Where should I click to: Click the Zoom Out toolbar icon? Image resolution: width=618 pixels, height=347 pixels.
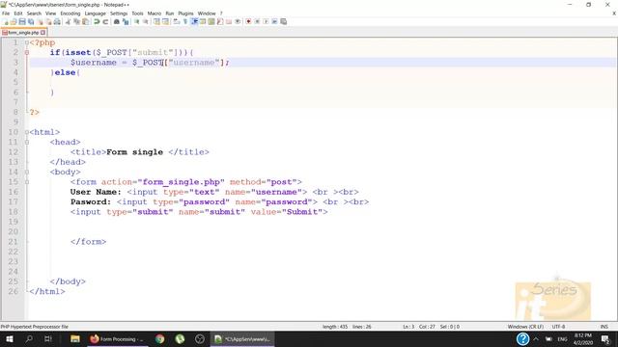click(146, 21)
